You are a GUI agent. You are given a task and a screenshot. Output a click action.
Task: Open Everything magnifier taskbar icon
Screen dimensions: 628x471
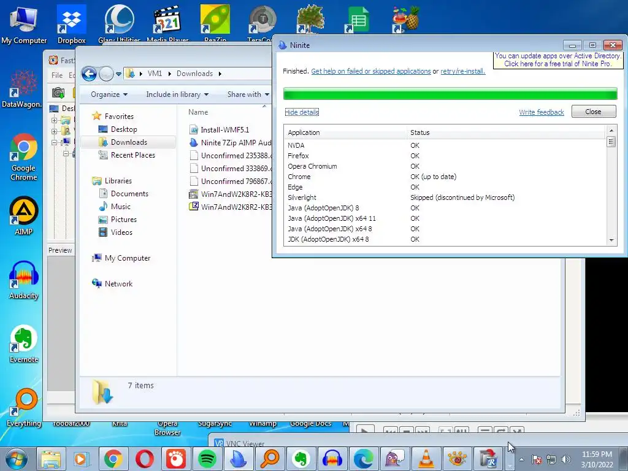(270, 459)
